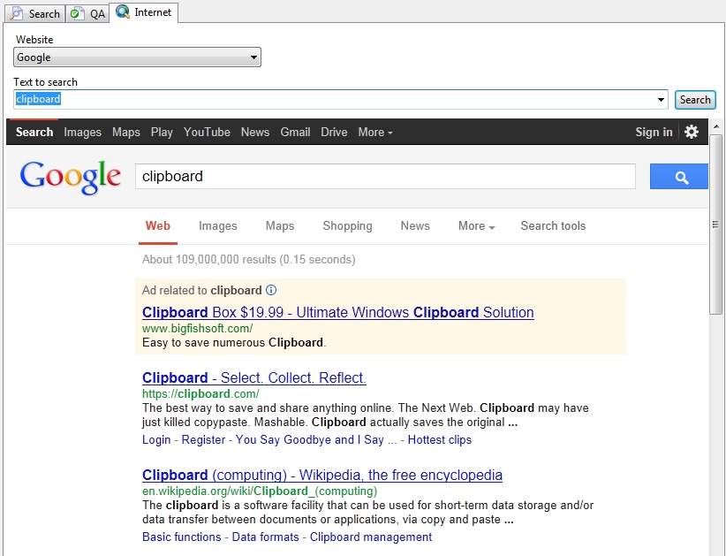Open Search tools
726x556 pixels.
[553, 225]
